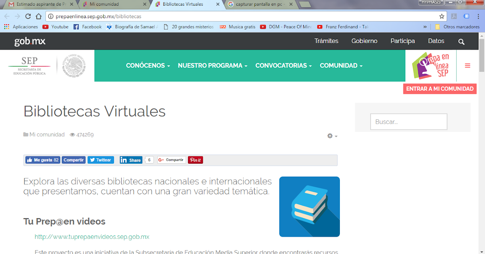Open the gear dropdown beside the view counter
The height and width of the screenshot is (254, 485).
[330, 136]
